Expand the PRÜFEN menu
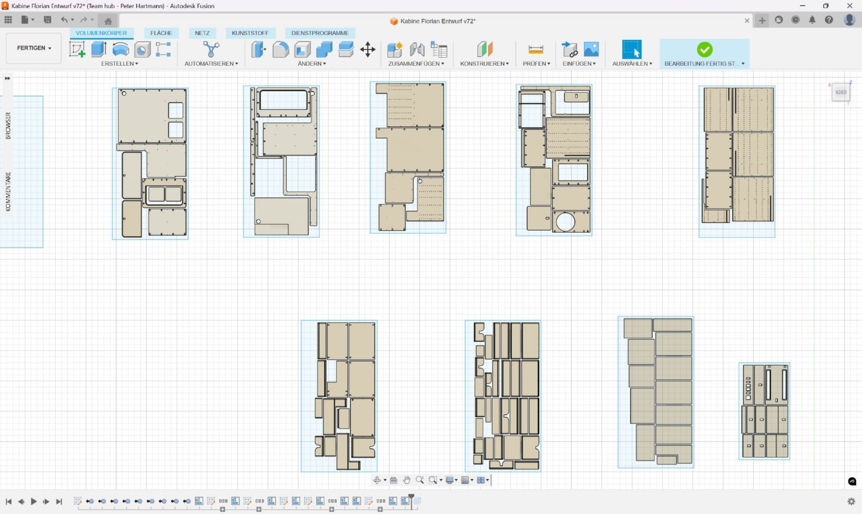862x514 pixels. tap(536, 63)
